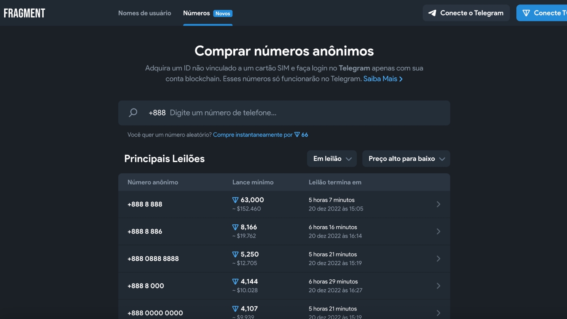Open the +888 0000 0000 row arrow
The height and width of the screenshot is (319, 567).
438,313
